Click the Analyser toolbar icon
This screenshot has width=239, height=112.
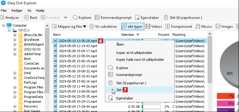coord(3,18)
